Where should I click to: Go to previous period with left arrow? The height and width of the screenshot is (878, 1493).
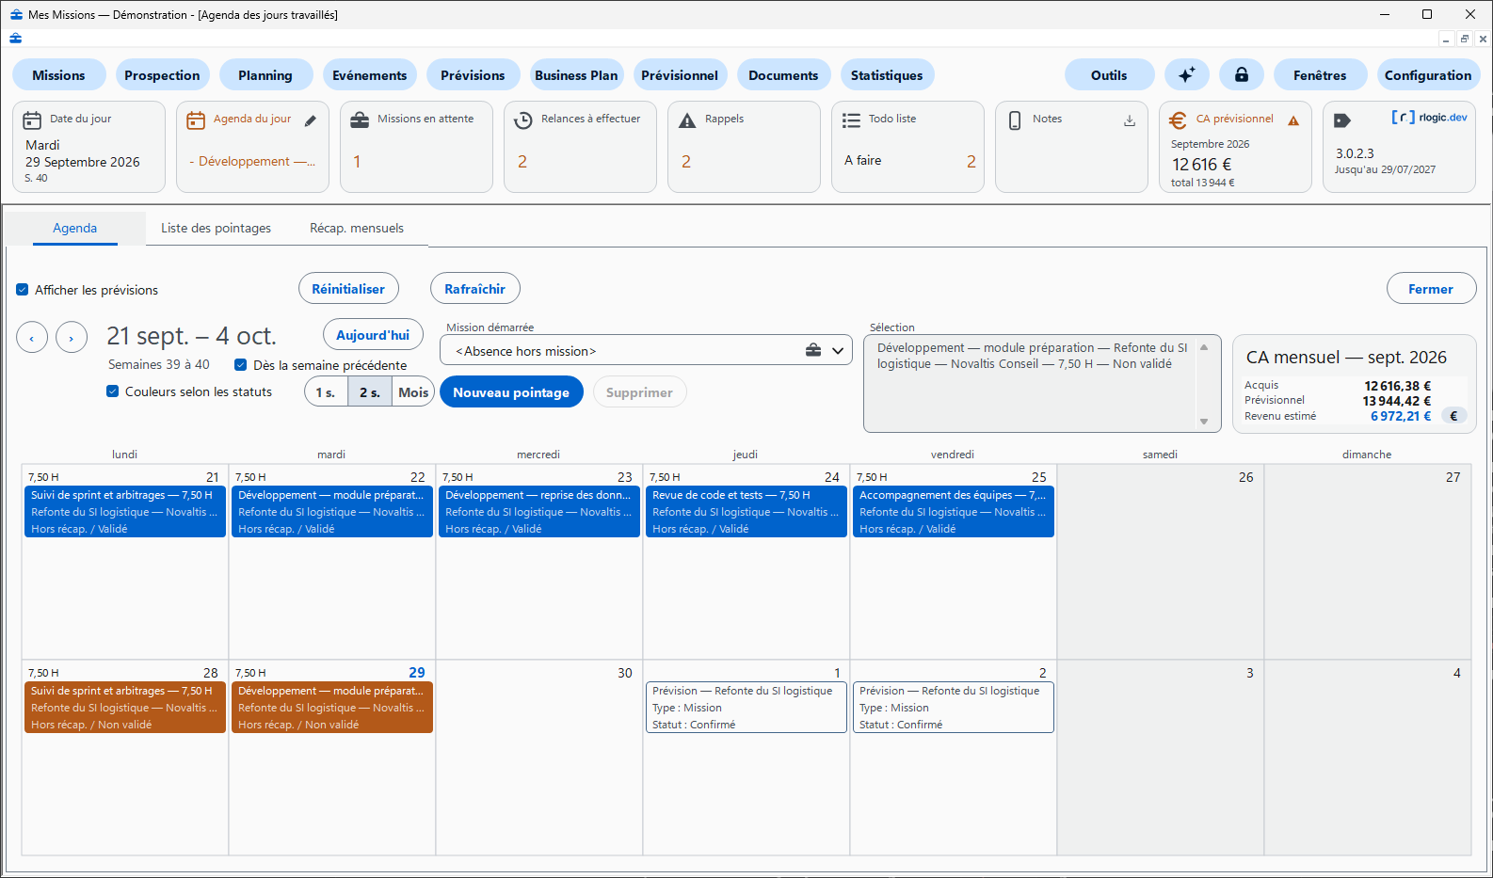(32, 337)
